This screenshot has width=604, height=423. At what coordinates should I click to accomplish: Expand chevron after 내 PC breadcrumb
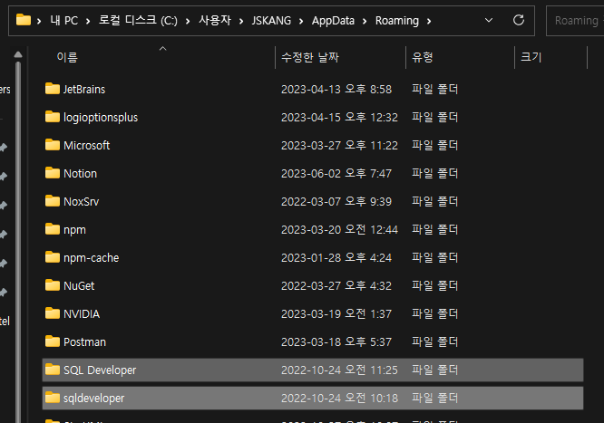tap(88, 21)
